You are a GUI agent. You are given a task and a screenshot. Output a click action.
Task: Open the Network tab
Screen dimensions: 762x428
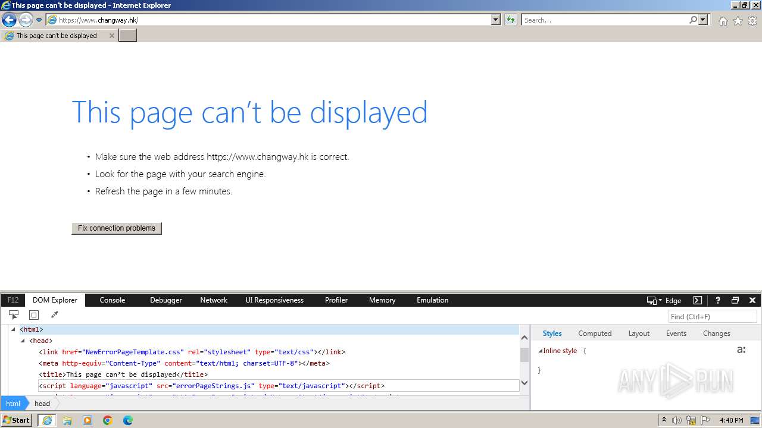[x=214, y=300]
